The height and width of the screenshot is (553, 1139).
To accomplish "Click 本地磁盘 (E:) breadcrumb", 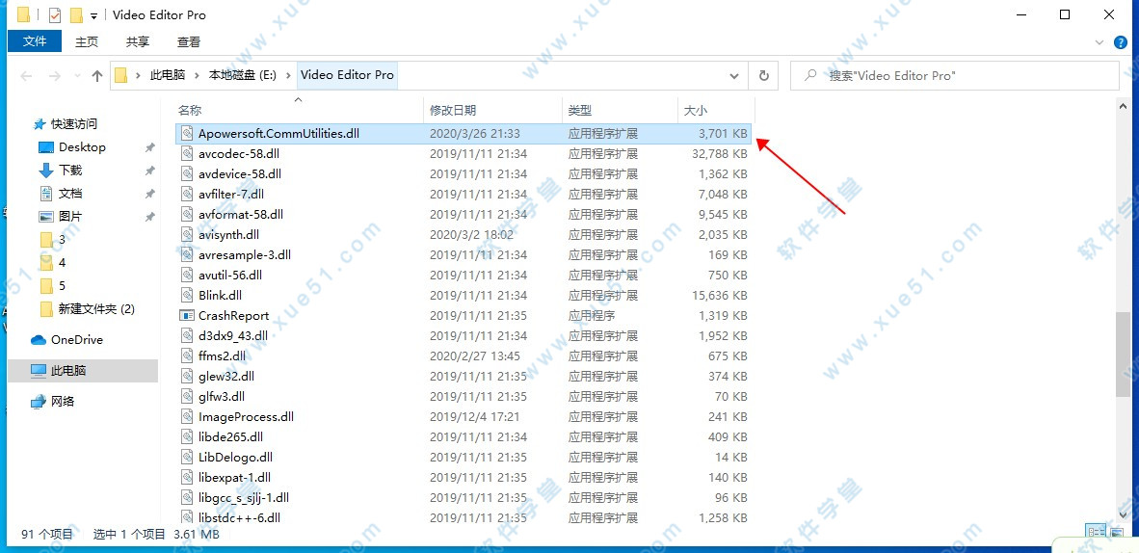I will tap(243, 75).
